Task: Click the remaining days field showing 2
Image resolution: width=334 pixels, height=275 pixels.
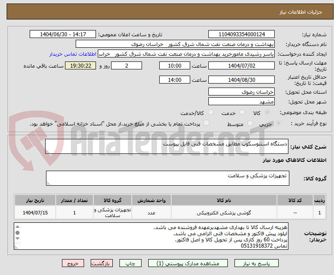Action: tap(127, 65)
